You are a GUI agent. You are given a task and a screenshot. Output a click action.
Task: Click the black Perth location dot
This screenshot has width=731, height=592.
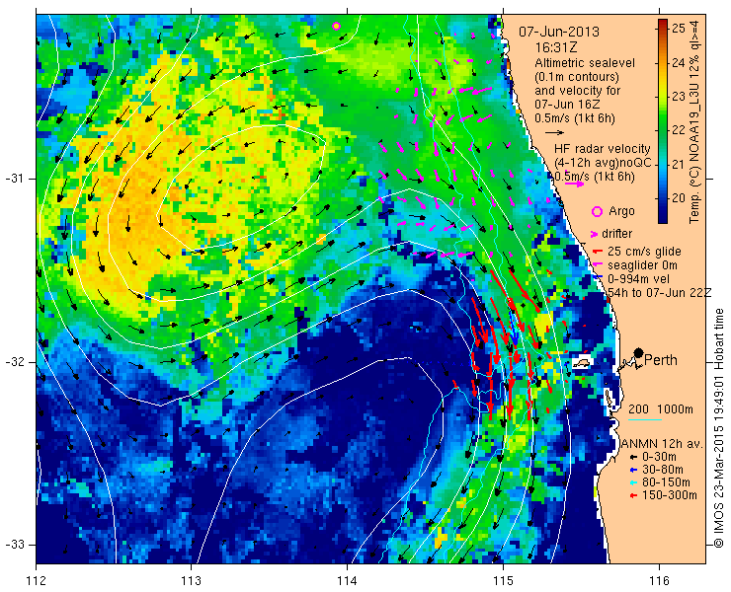(x=639, y=352)
